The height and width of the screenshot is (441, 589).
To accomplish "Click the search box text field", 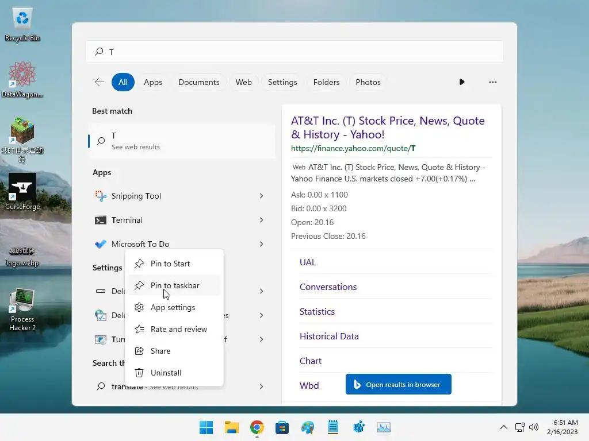I will (x=294, y=52).
